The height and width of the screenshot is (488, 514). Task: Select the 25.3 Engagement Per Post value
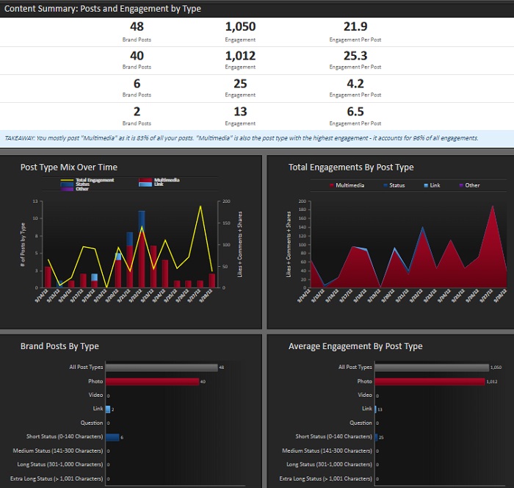(x=355, y=54)
